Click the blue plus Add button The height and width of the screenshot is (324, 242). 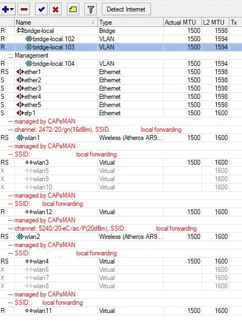pyautogui.click(x=5, y=9)
